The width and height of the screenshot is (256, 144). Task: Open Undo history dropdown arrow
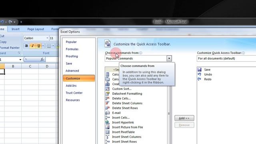point(6,22)
